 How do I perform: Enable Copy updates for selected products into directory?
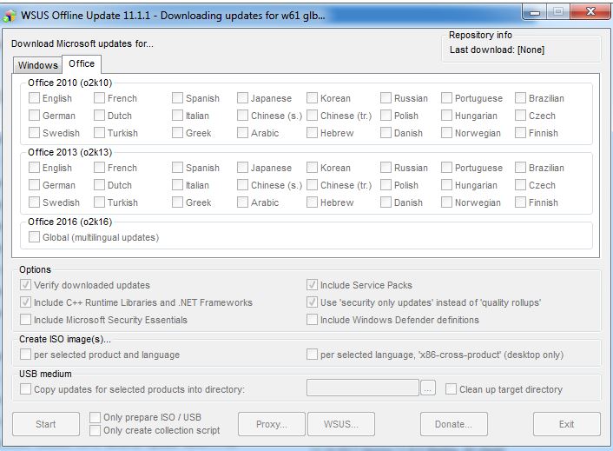(26, 389)
